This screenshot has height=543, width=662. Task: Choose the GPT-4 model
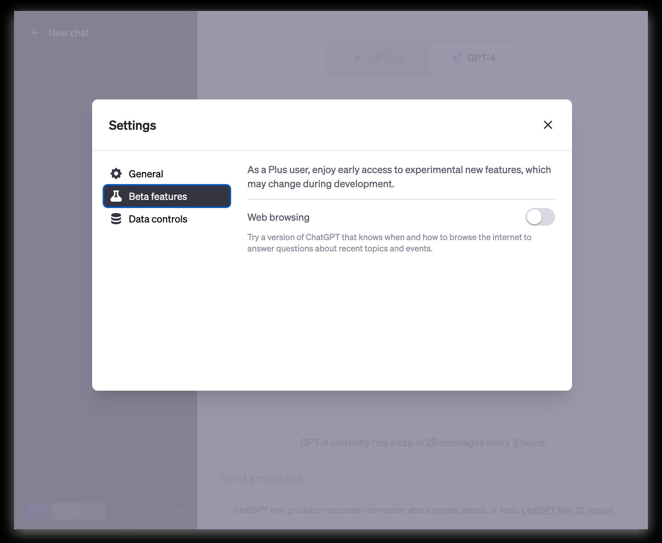pos(473,58)
